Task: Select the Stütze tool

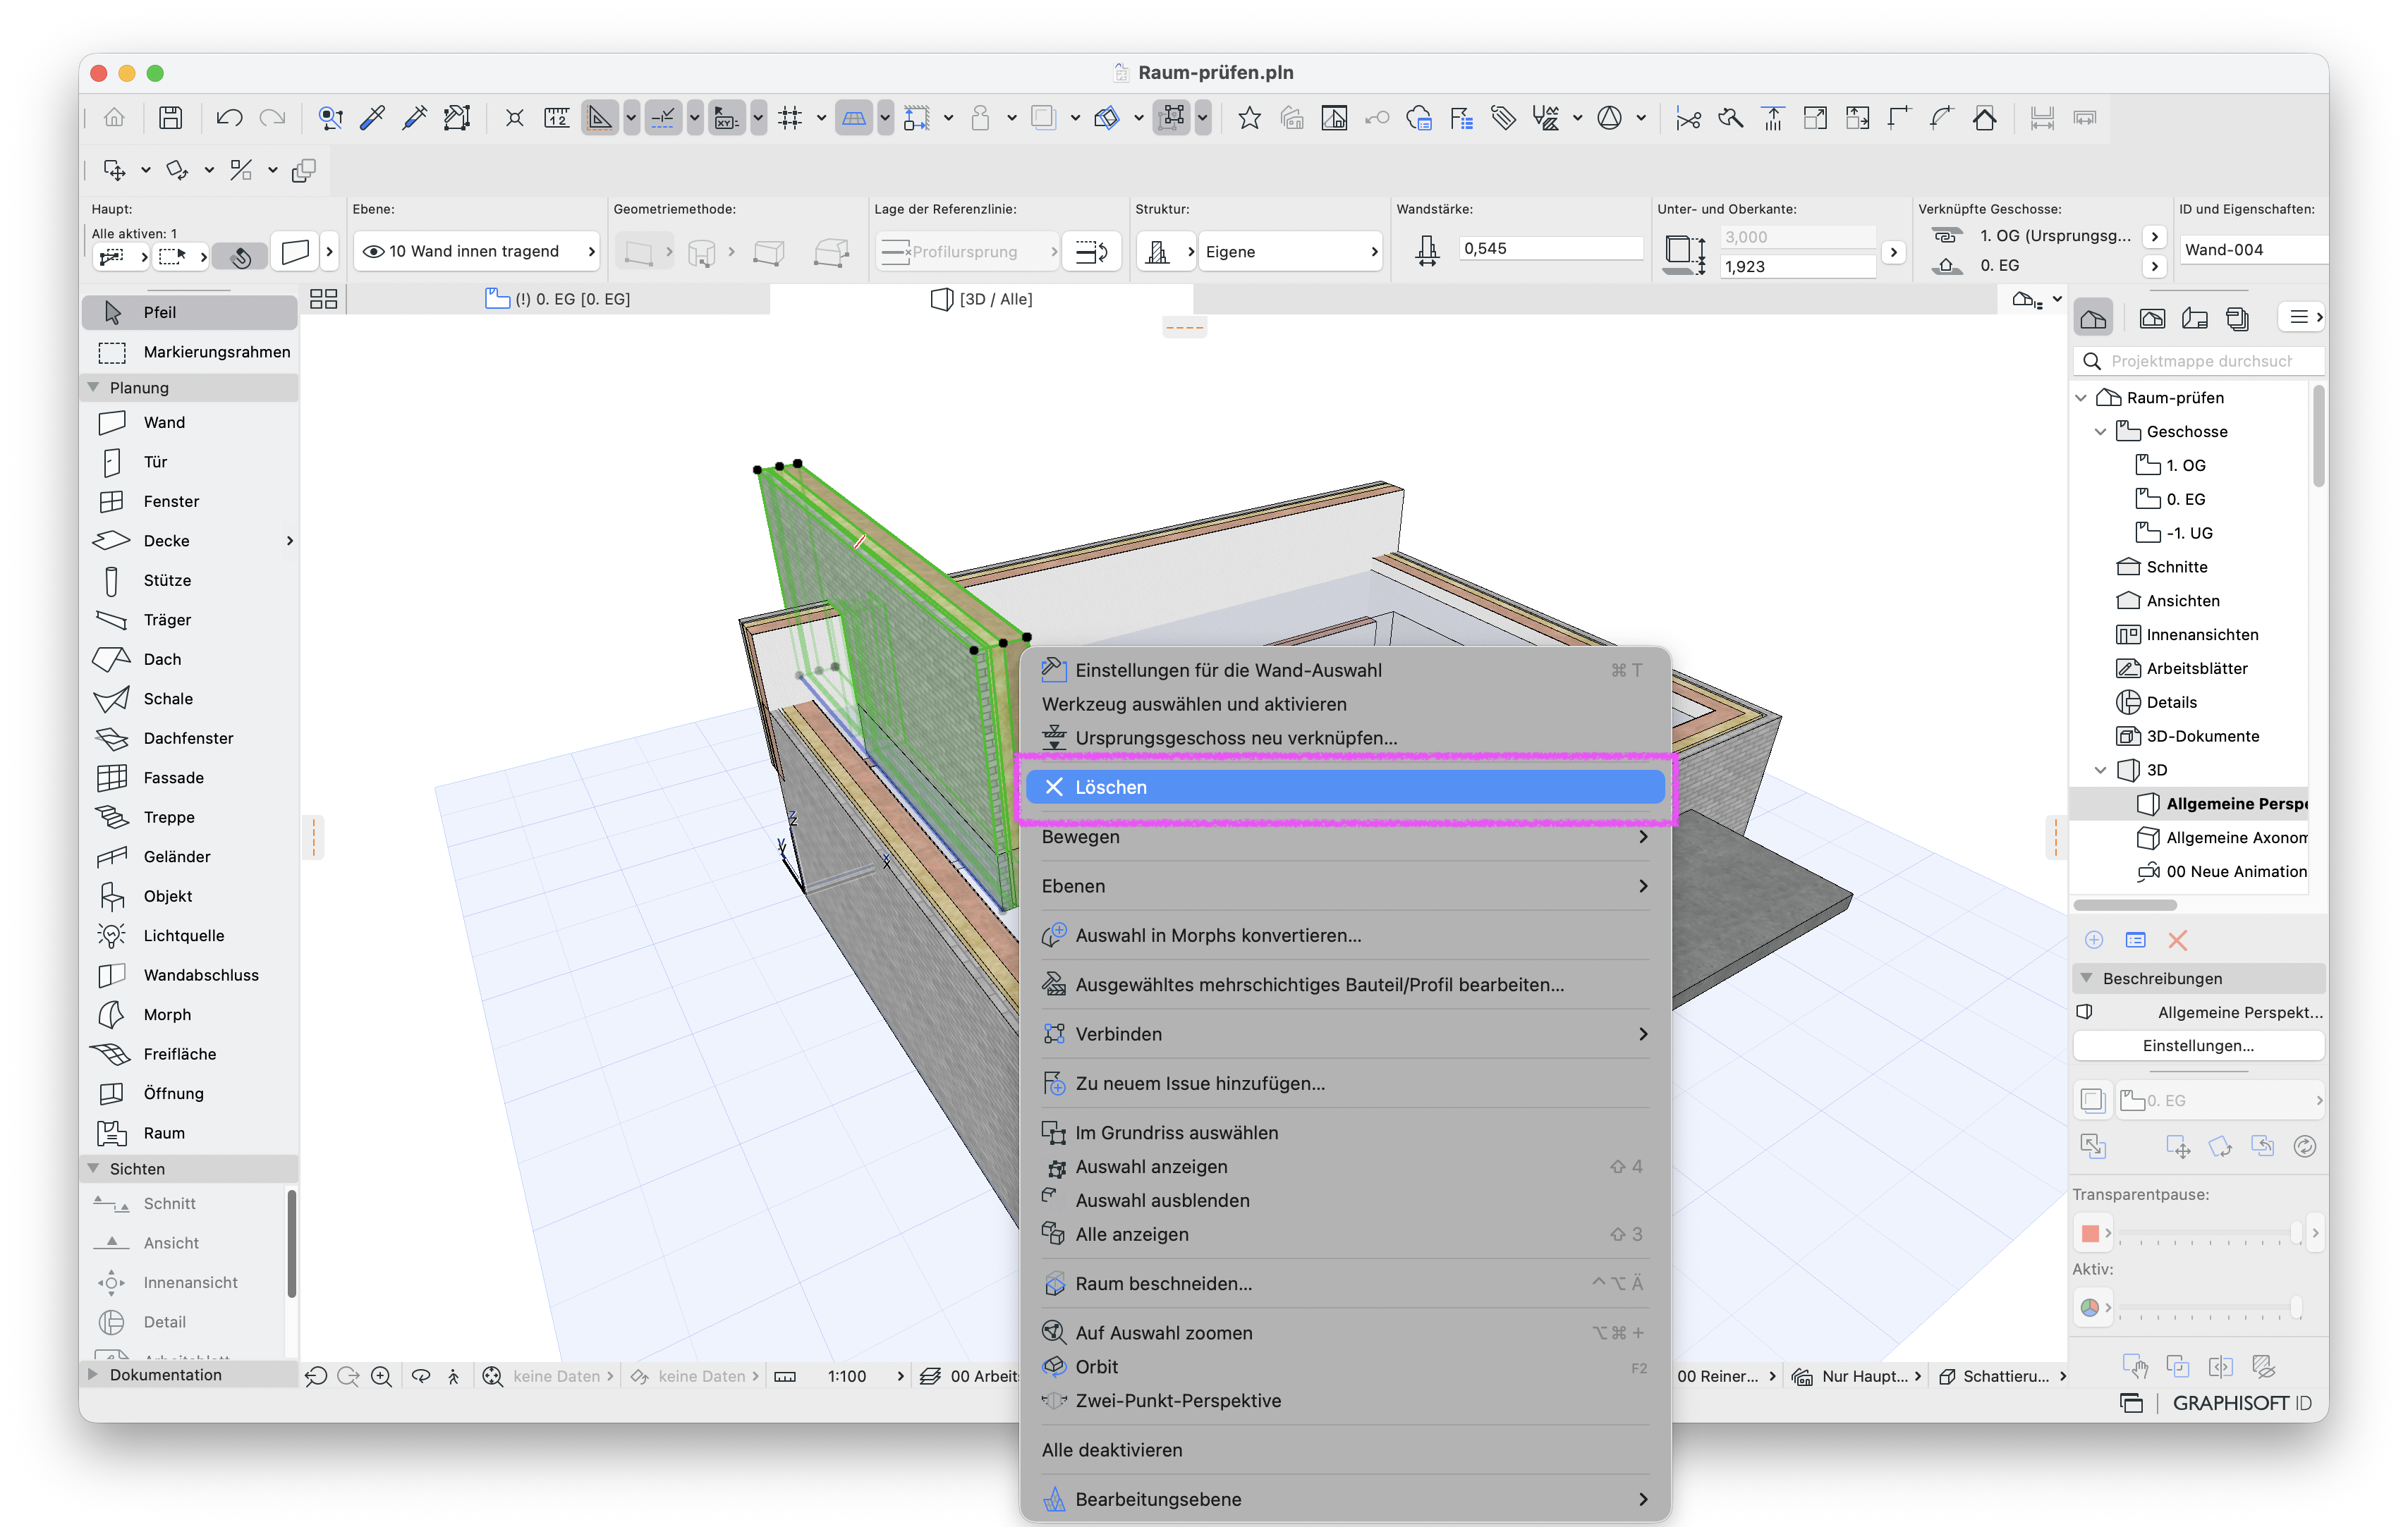Action: click(189, 581)
